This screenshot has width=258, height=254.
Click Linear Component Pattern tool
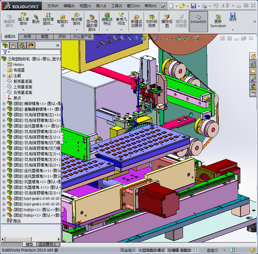pos(48,19)
